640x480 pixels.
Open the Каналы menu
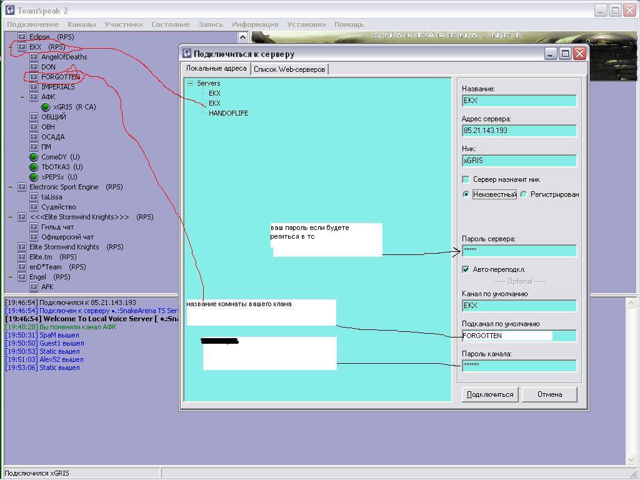click(x=82, y=24)
